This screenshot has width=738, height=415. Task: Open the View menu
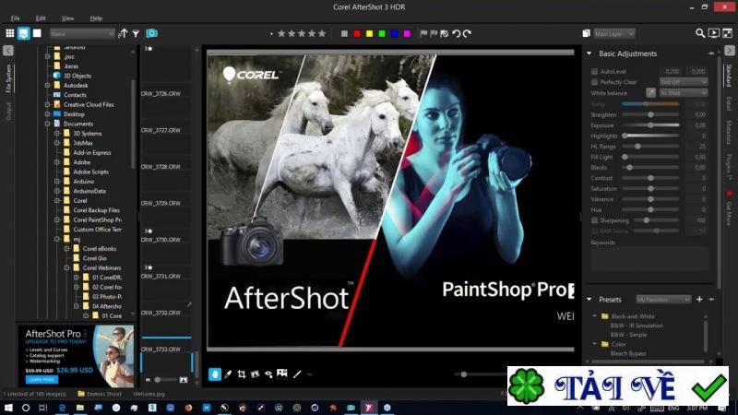67,18
